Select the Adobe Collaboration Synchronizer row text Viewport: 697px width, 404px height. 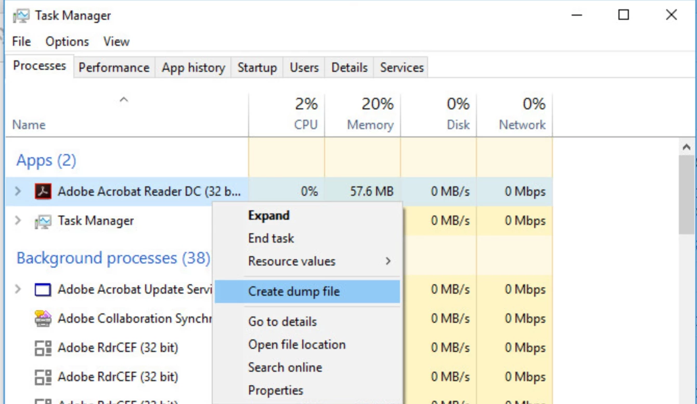pyautogui.click(x=135, y=319)
